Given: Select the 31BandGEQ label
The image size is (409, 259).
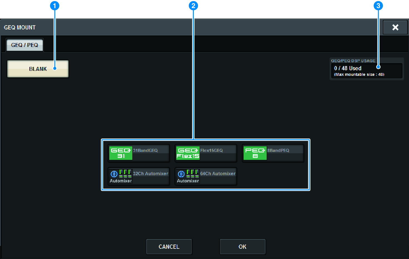Looking at the screenshot, I should pyautogui.click(x=145, y=150).
